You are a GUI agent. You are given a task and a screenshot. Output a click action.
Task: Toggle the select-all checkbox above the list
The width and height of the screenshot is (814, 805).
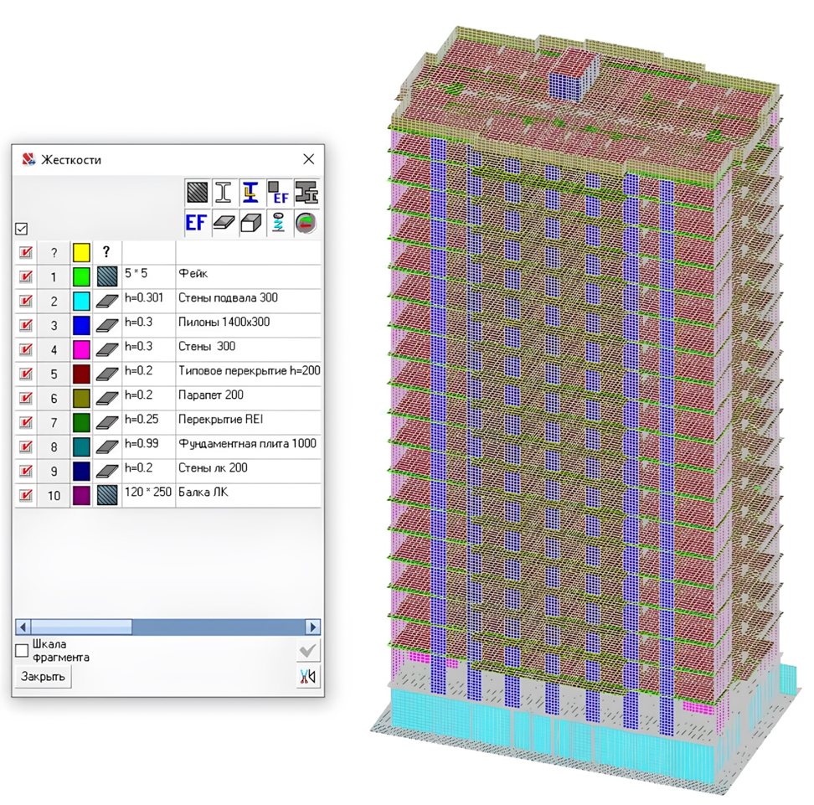[22, 229]
